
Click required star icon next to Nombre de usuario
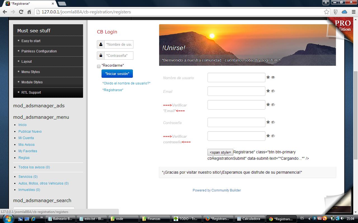tap(268, 77)
